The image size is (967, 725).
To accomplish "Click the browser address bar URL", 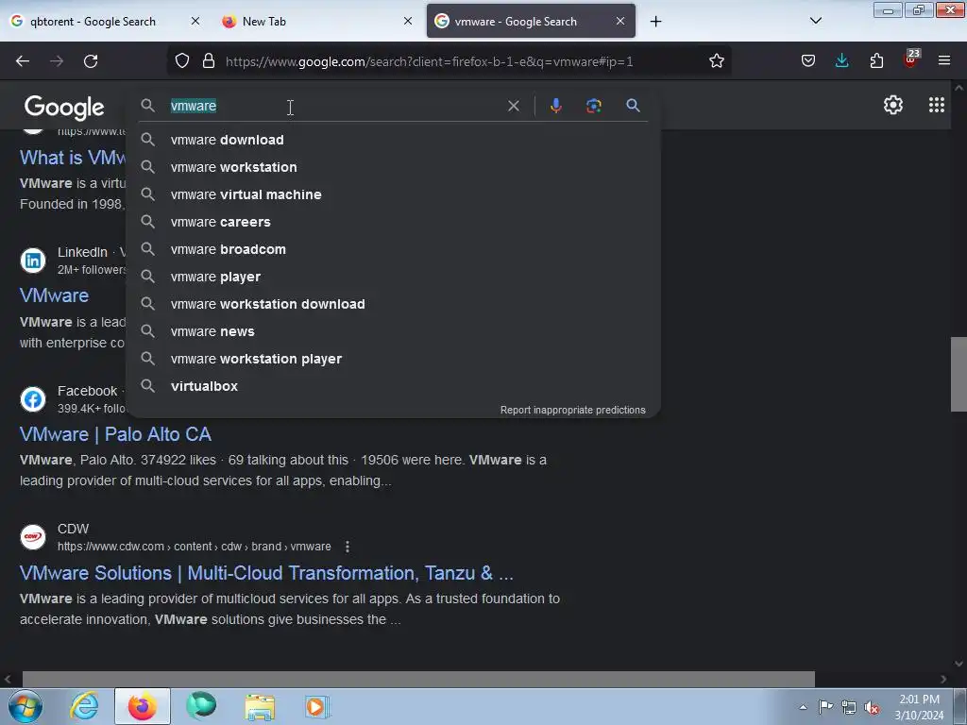I will click(x=430, y=61).
